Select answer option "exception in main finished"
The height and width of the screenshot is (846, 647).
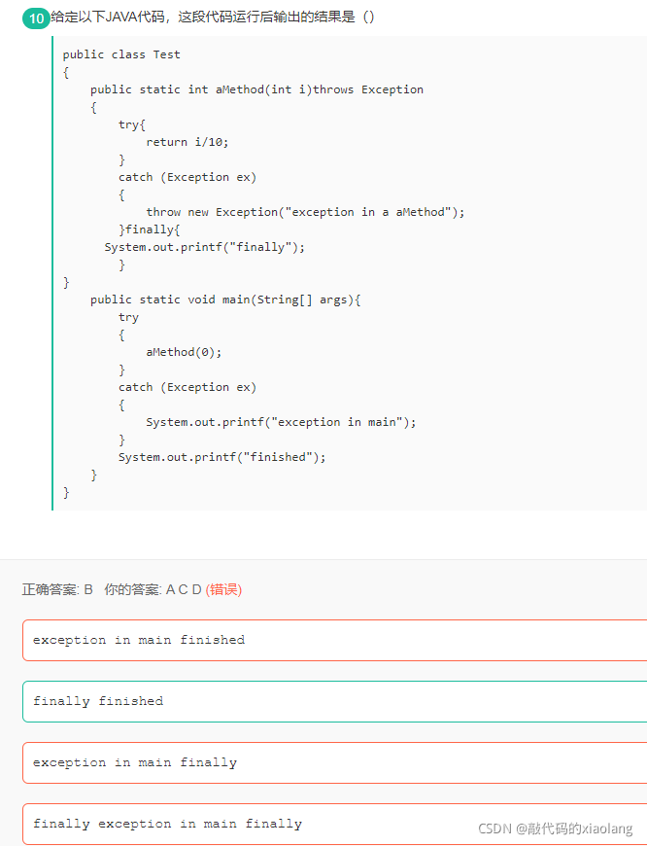point(335,640)
